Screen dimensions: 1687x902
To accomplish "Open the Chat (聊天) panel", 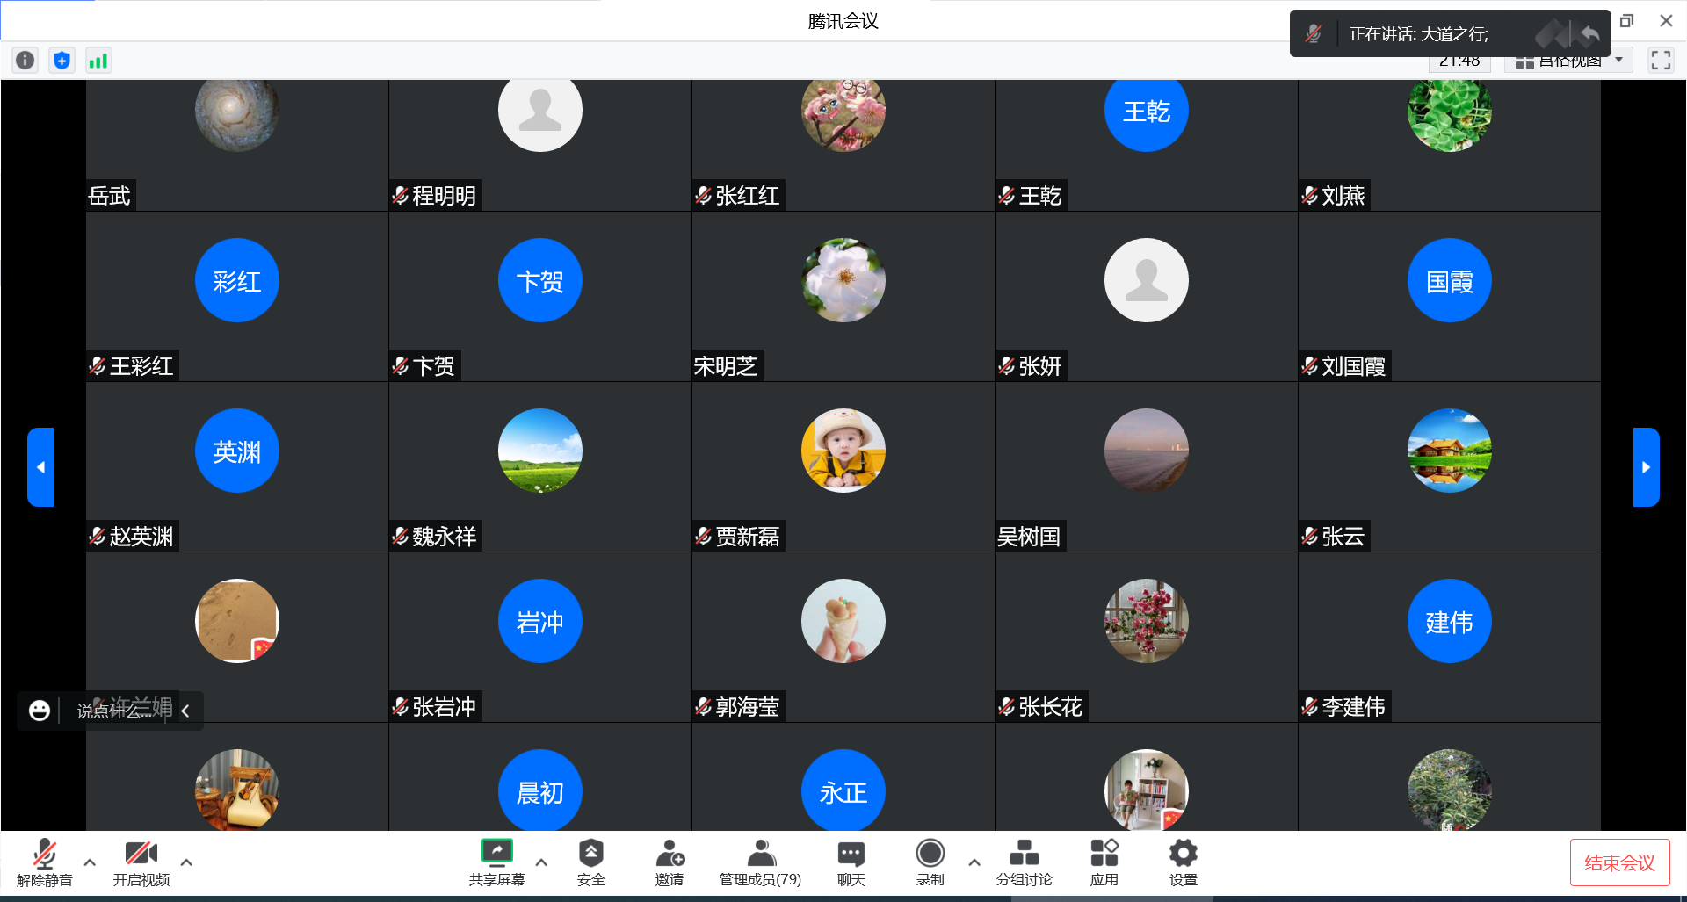I will pos(851,862).
